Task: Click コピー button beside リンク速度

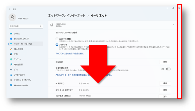Action: coord(165,96)
